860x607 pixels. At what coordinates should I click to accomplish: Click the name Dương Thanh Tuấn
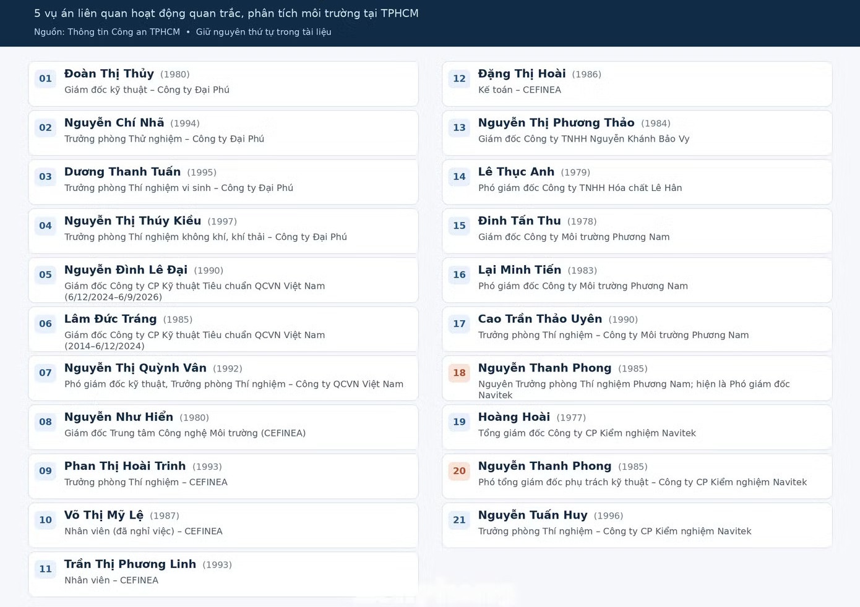(123, 172)
